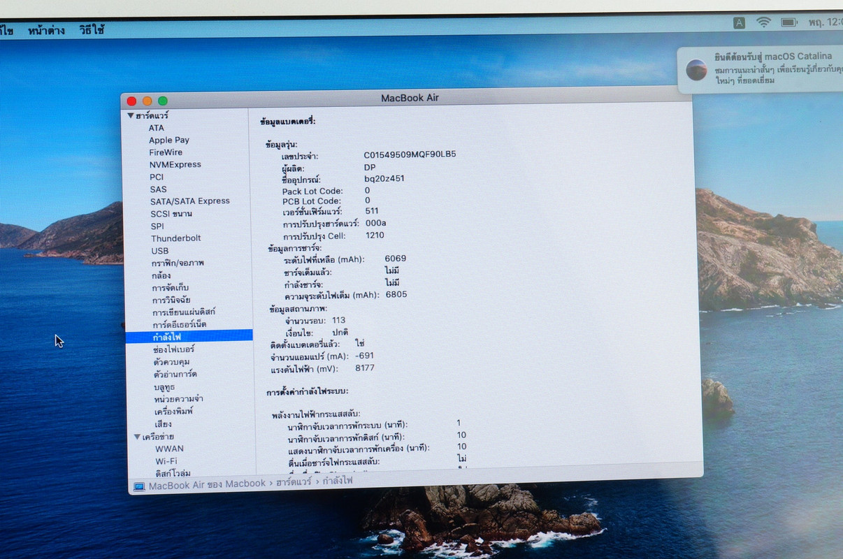Screen dimensions: 843x559
Task: Click MacBook Air ของ Macbook in path bar
Action: [207, 484]
